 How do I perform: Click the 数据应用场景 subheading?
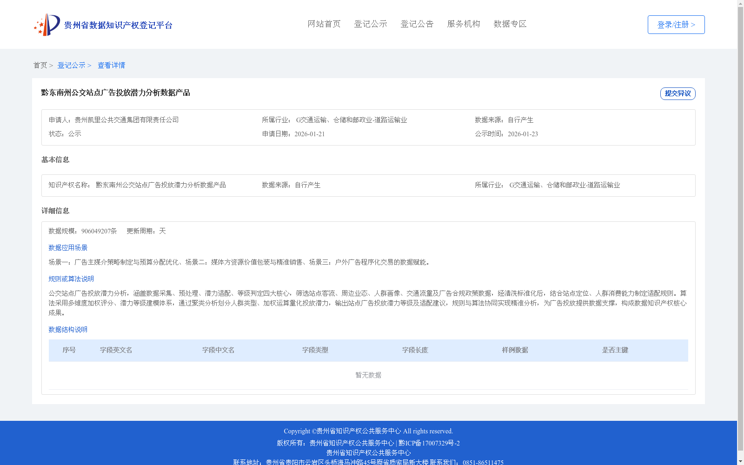(x=68, y=248)
